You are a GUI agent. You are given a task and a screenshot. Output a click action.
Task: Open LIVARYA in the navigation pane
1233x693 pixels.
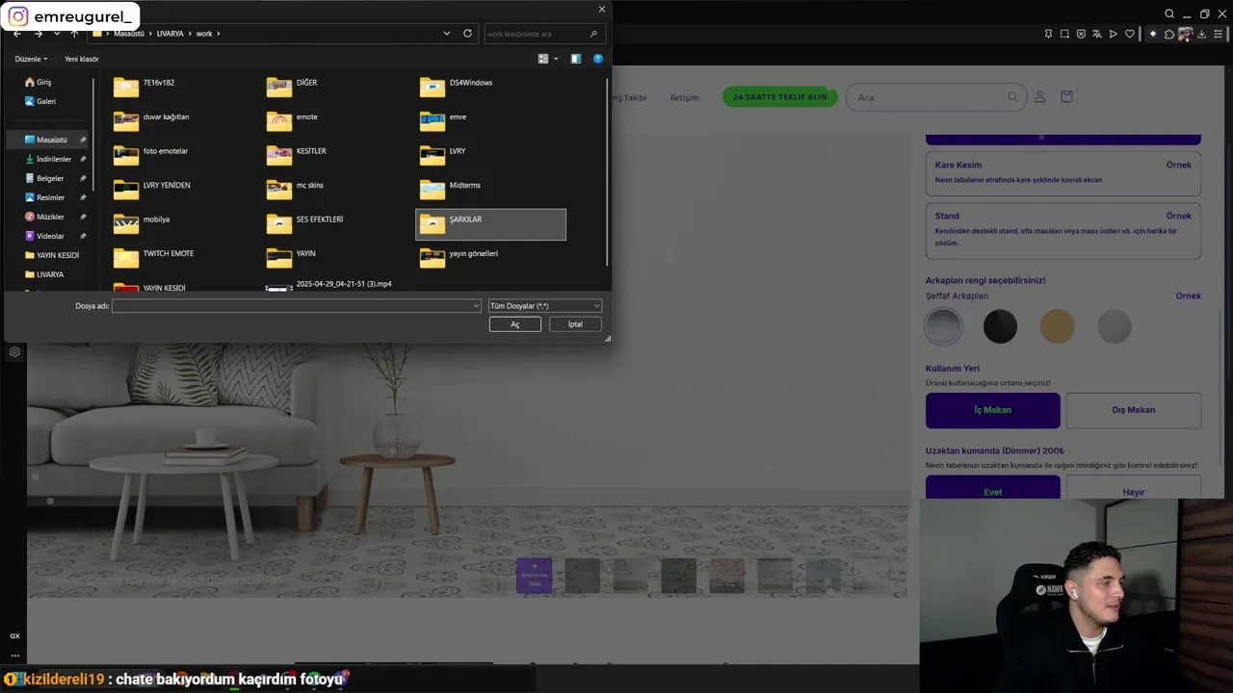coord(48,274)
